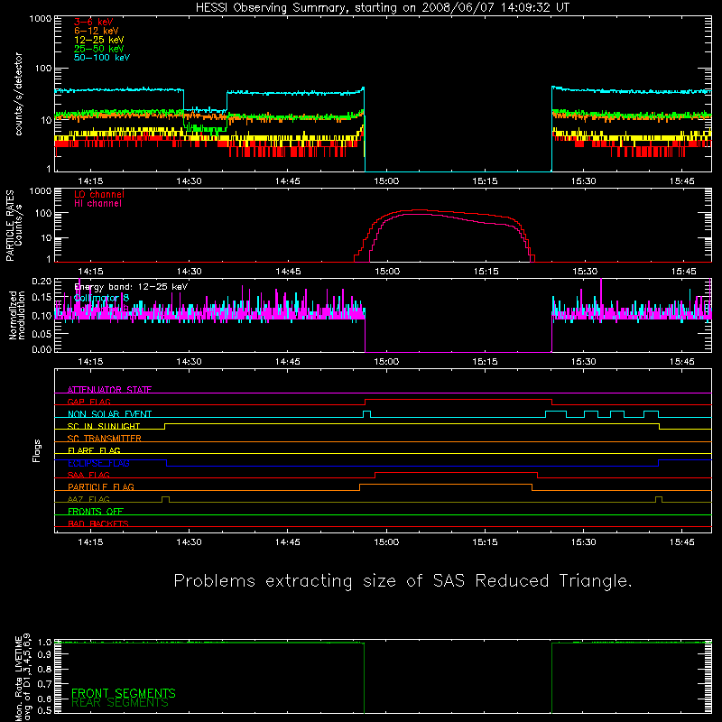Screen dimensions: 722x722
Task: Click the Mon. Rate LIVETIME axis label
Action: [x=23, y=678]
